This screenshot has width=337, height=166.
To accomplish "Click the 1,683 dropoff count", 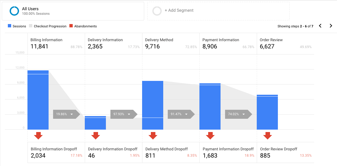I will [210, 155].
